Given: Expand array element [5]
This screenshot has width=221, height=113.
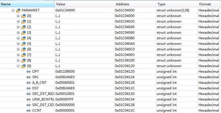Looking at the screenshot, I should point(18,44).
